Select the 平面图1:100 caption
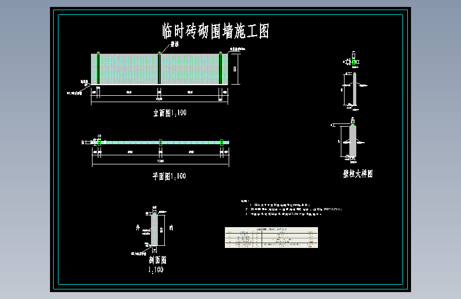Screen dimensions: 461x299 (169, 176)
